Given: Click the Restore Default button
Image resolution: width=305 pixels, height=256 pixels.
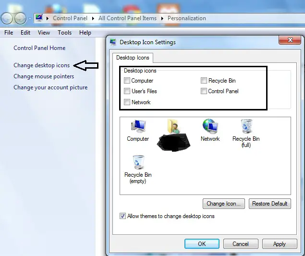Looking at the screenshot, I should (x=270, y=204).
